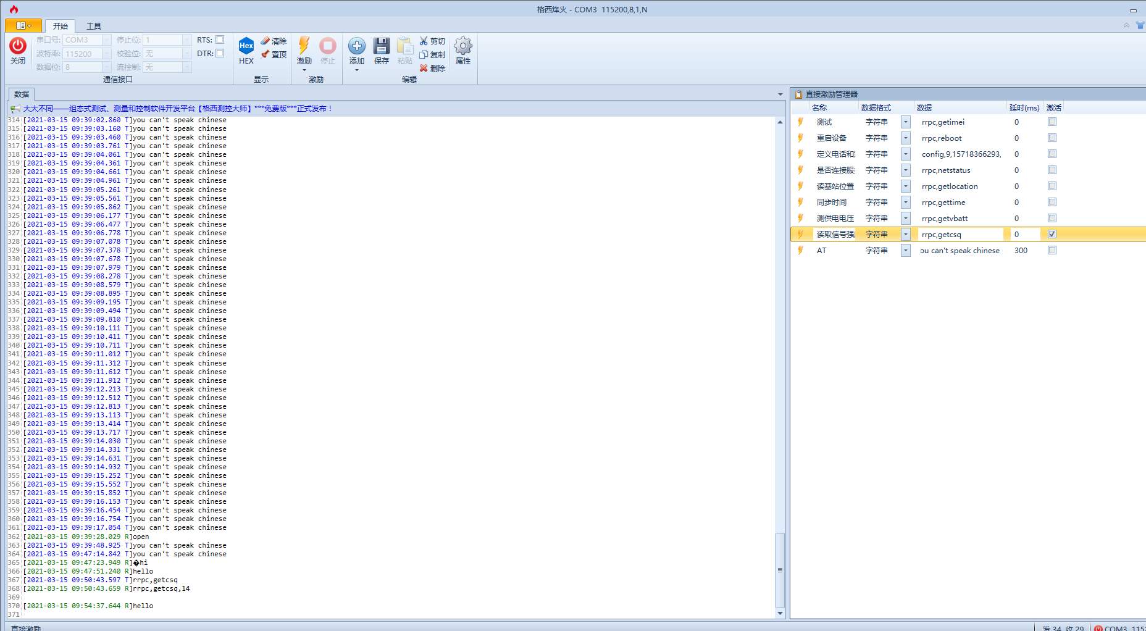Click 清除 to clear the log

click(274, 41)
